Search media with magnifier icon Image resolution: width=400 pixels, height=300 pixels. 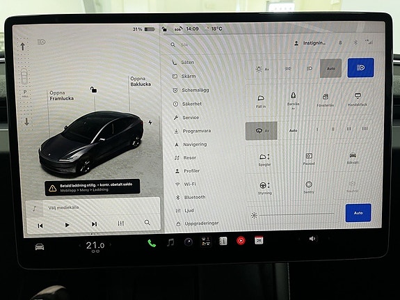coord(147,223)
